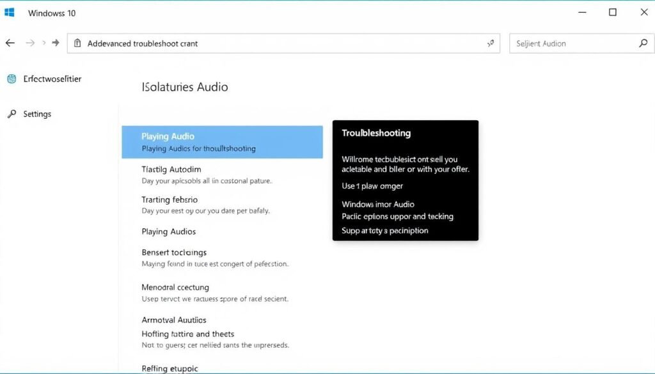655x374 pixels.
Task: Click Use 1 plaw omger in tooltip
Action: pyautogui.click(x=372, y=186)
